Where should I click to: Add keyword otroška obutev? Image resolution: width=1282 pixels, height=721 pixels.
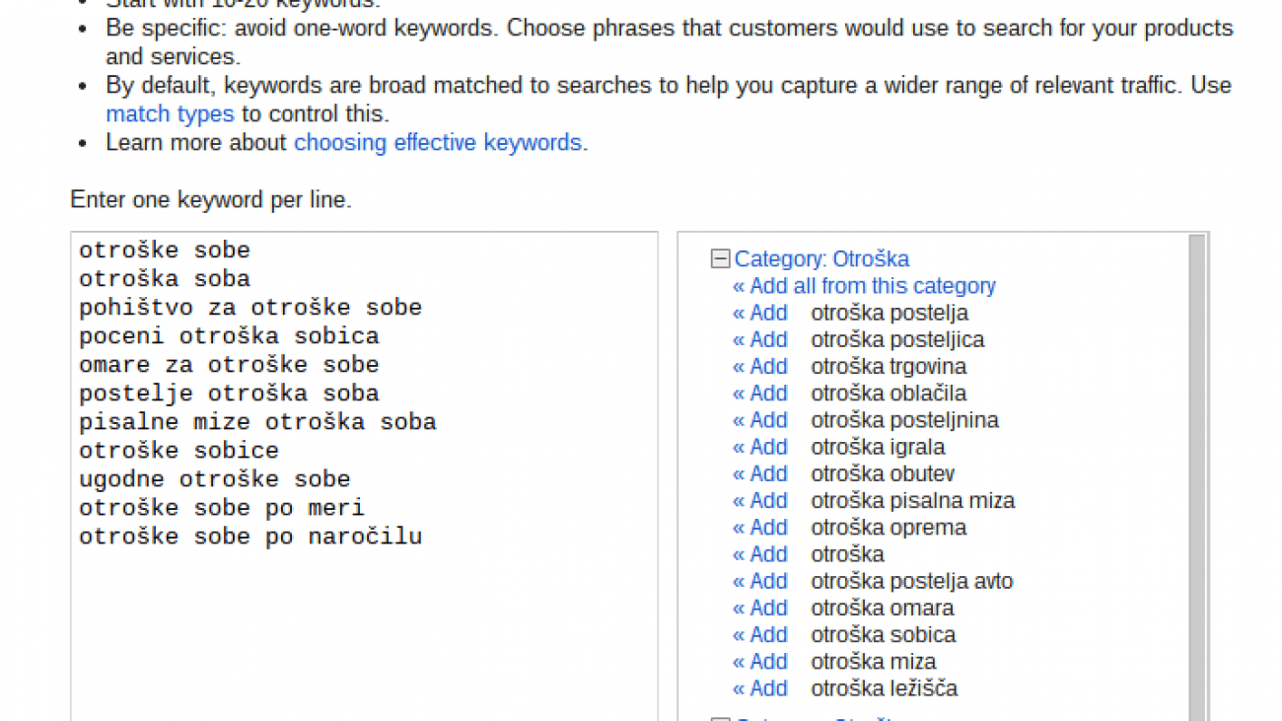(x=760, y=473)
